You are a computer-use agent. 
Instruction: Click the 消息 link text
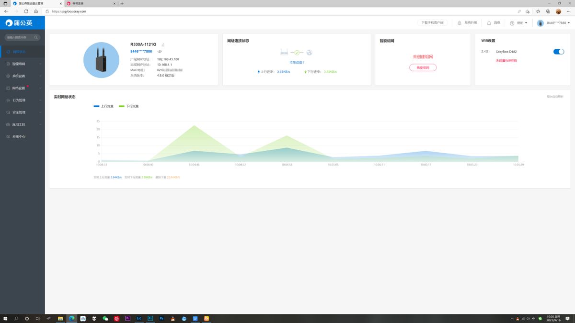point(497,23)
